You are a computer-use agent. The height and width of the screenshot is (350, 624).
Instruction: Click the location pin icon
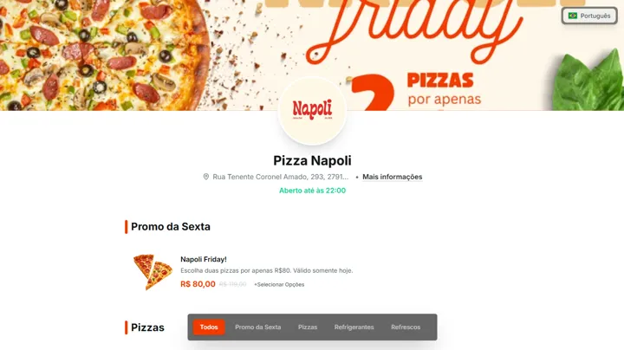(205, 177)
